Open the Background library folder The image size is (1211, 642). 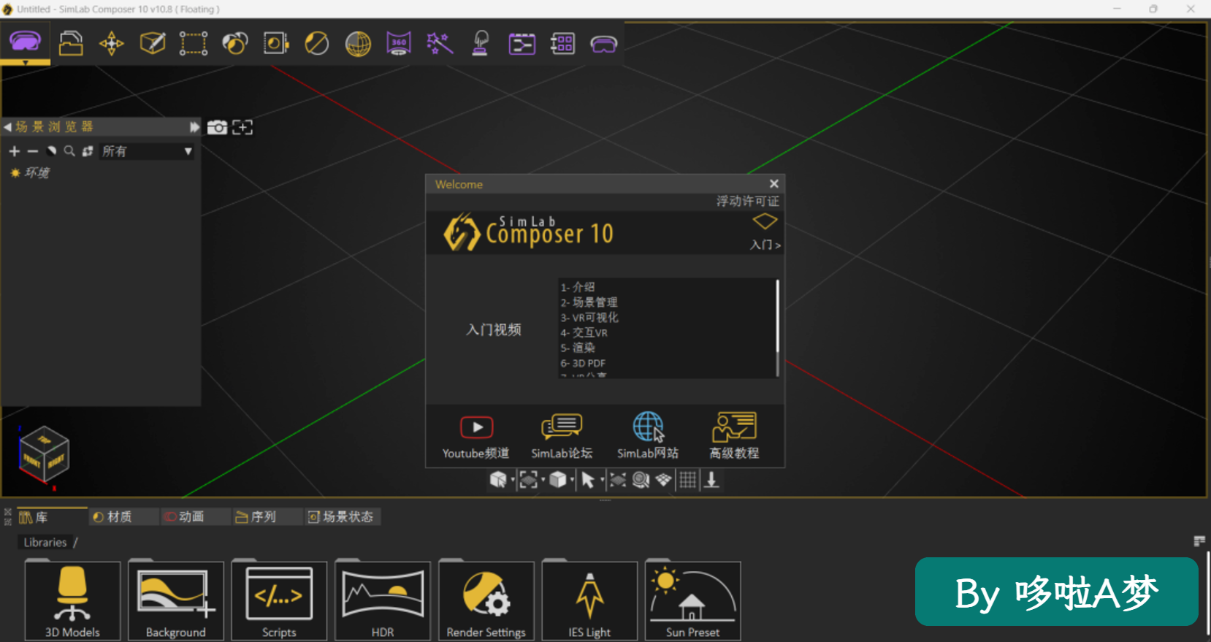click(x=176, y=600)
